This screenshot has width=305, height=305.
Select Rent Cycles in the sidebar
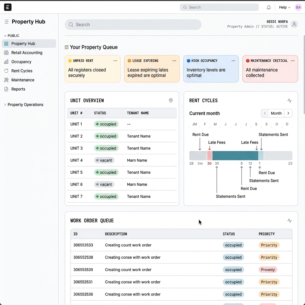(21, 71)
